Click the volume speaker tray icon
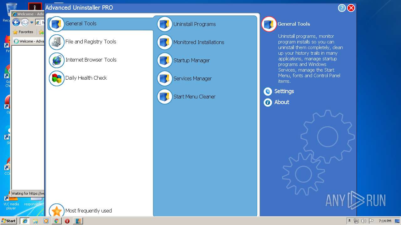 (364, 221)
